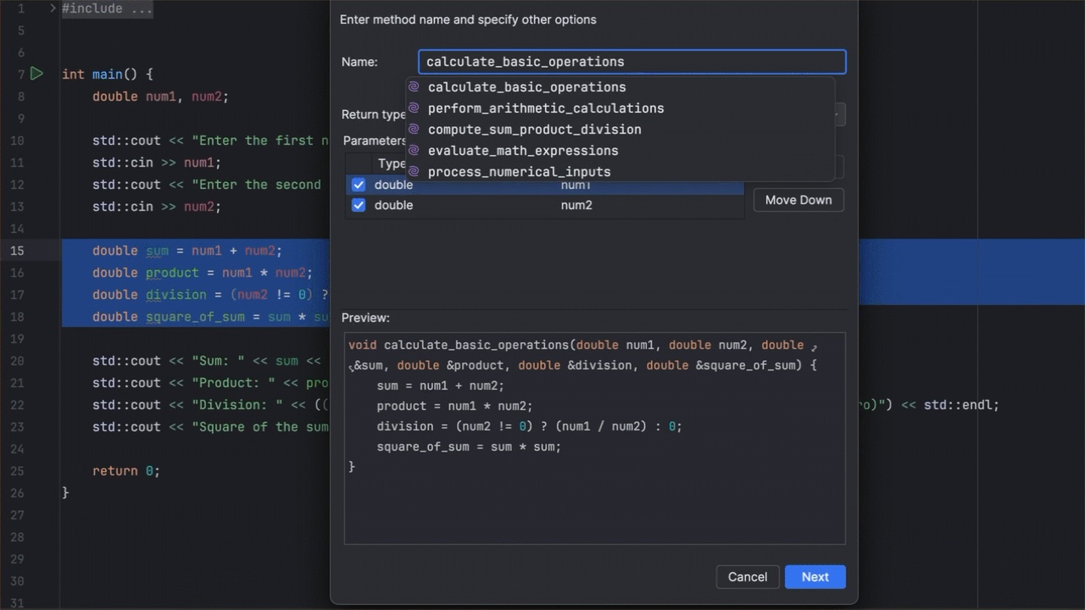Click the "double num1, num2;" editor line
Viewport: 1085px width, 610px height.
click(160, 97)
